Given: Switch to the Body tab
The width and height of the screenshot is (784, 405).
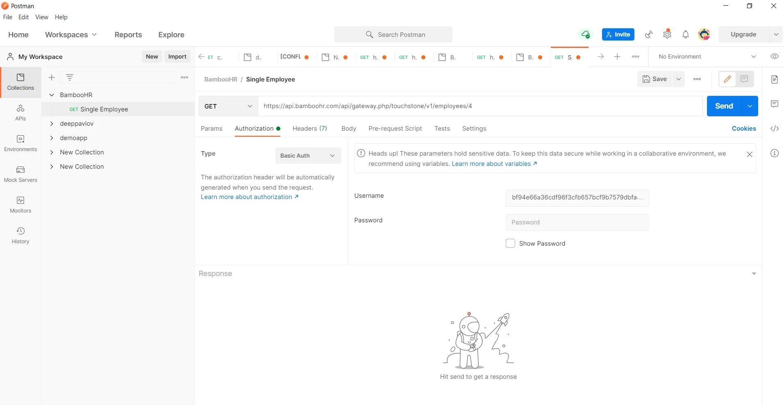Looking at the screenshot, I should (349, 129).
